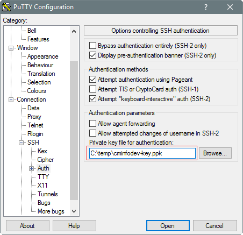Open More bugs settings
Image resolution: width=243 pixels, height=235 pixels.
coord(51,211)
